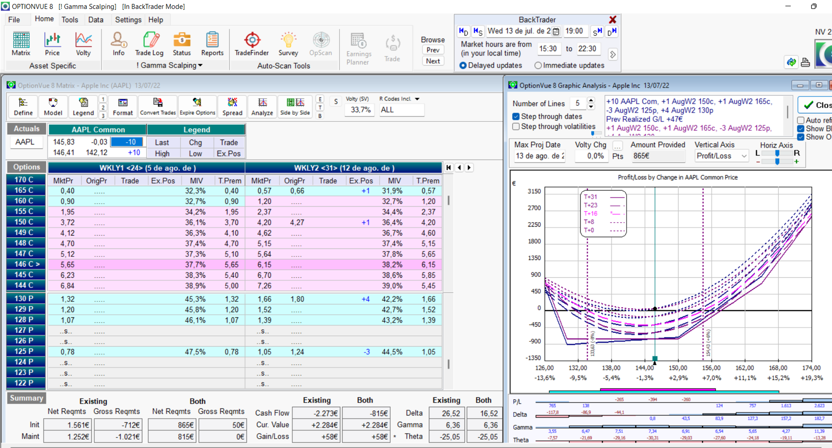This screenshot has width=832, height=448.
Task: Open the Settings menu
Action: pyautogui.click(x=128, y=20)
